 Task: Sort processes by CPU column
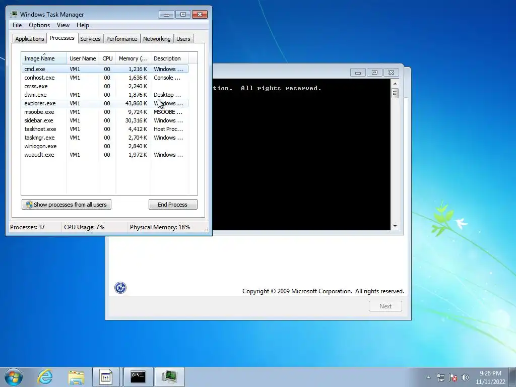pyautogui.click(x=107, y=58)
